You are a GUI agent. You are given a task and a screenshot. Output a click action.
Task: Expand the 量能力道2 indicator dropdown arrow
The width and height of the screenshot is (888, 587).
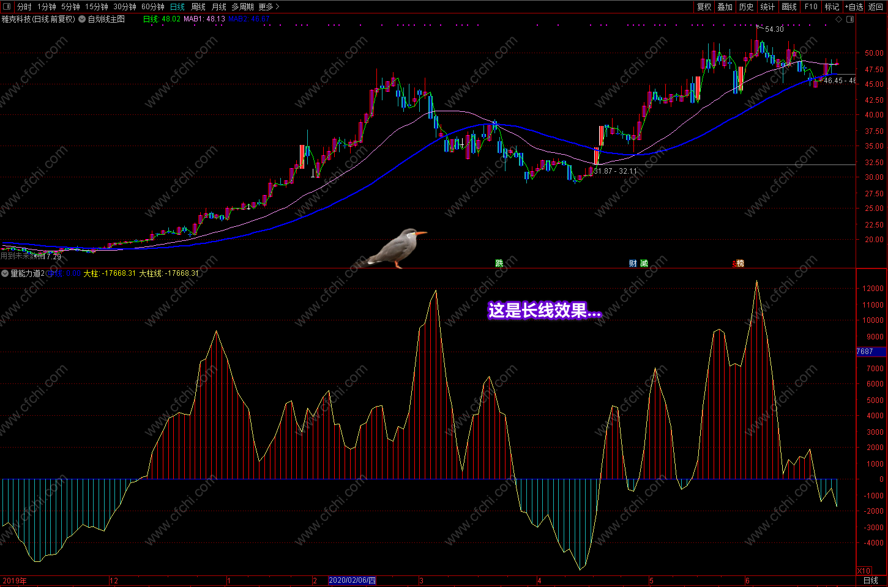tap(5, 273)
